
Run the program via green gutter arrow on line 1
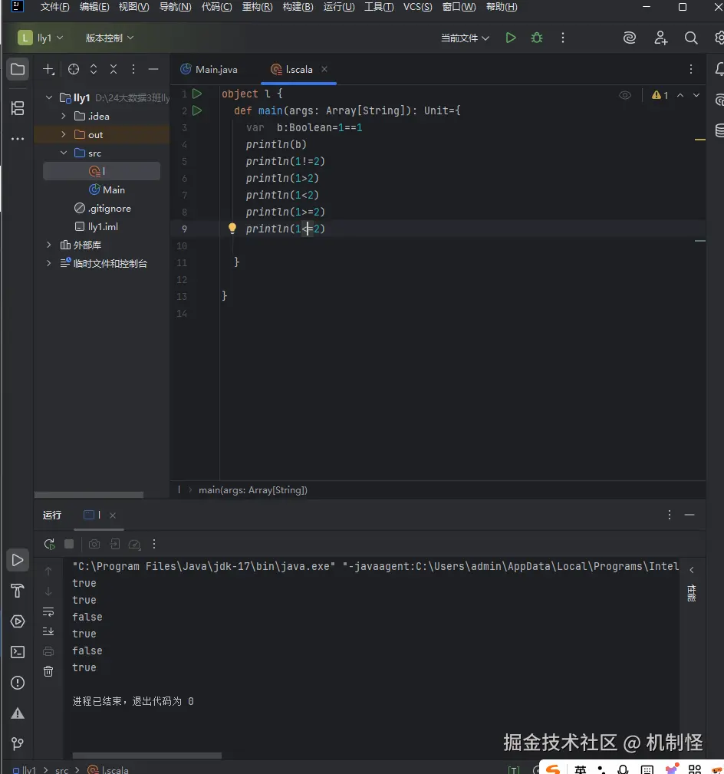coord(197,93)
